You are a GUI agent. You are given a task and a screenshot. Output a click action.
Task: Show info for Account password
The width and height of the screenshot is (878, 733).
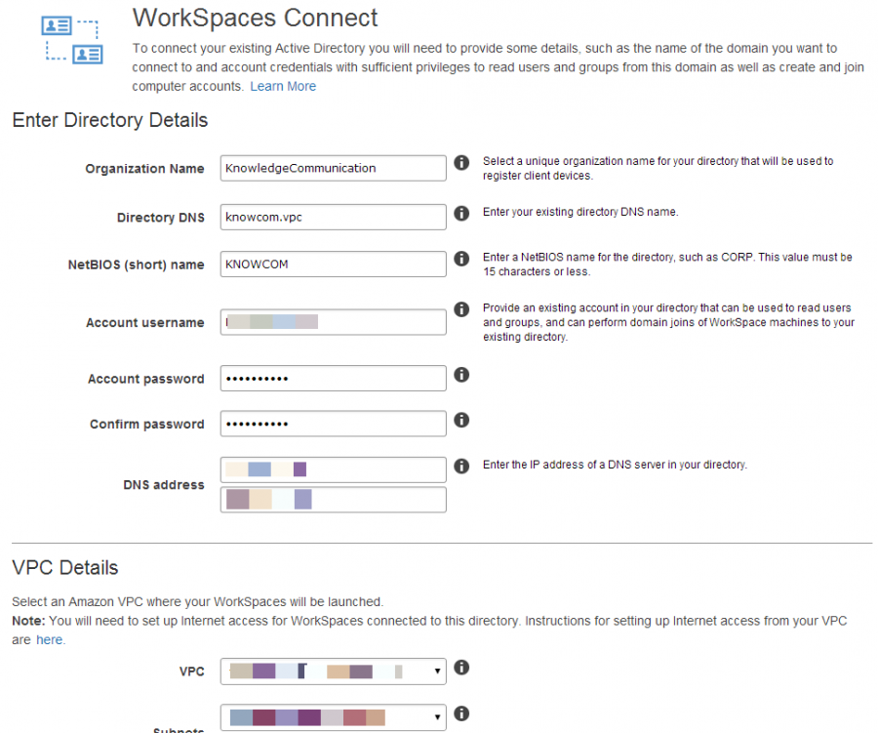[x=461, y=375]
